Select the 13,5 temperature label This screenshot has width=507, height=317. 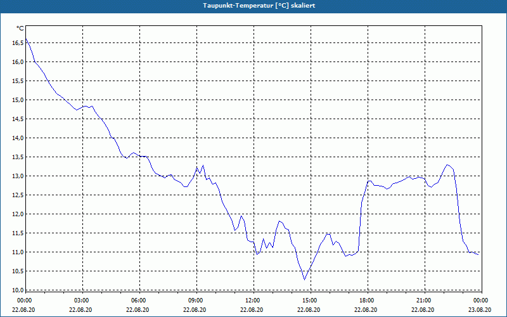pyautogui.click(x=18, y=157)
